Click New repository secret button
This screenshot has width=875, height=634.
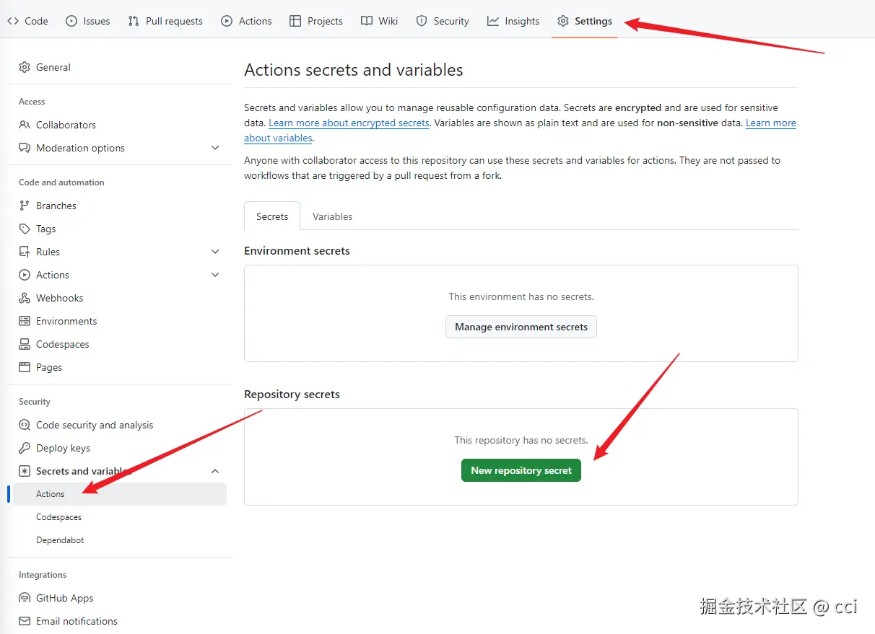[521, 470]
